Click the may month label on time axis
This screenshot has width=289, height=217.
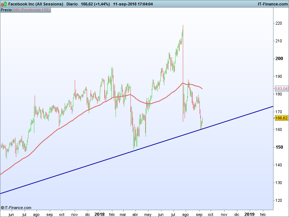pos(148,214)
